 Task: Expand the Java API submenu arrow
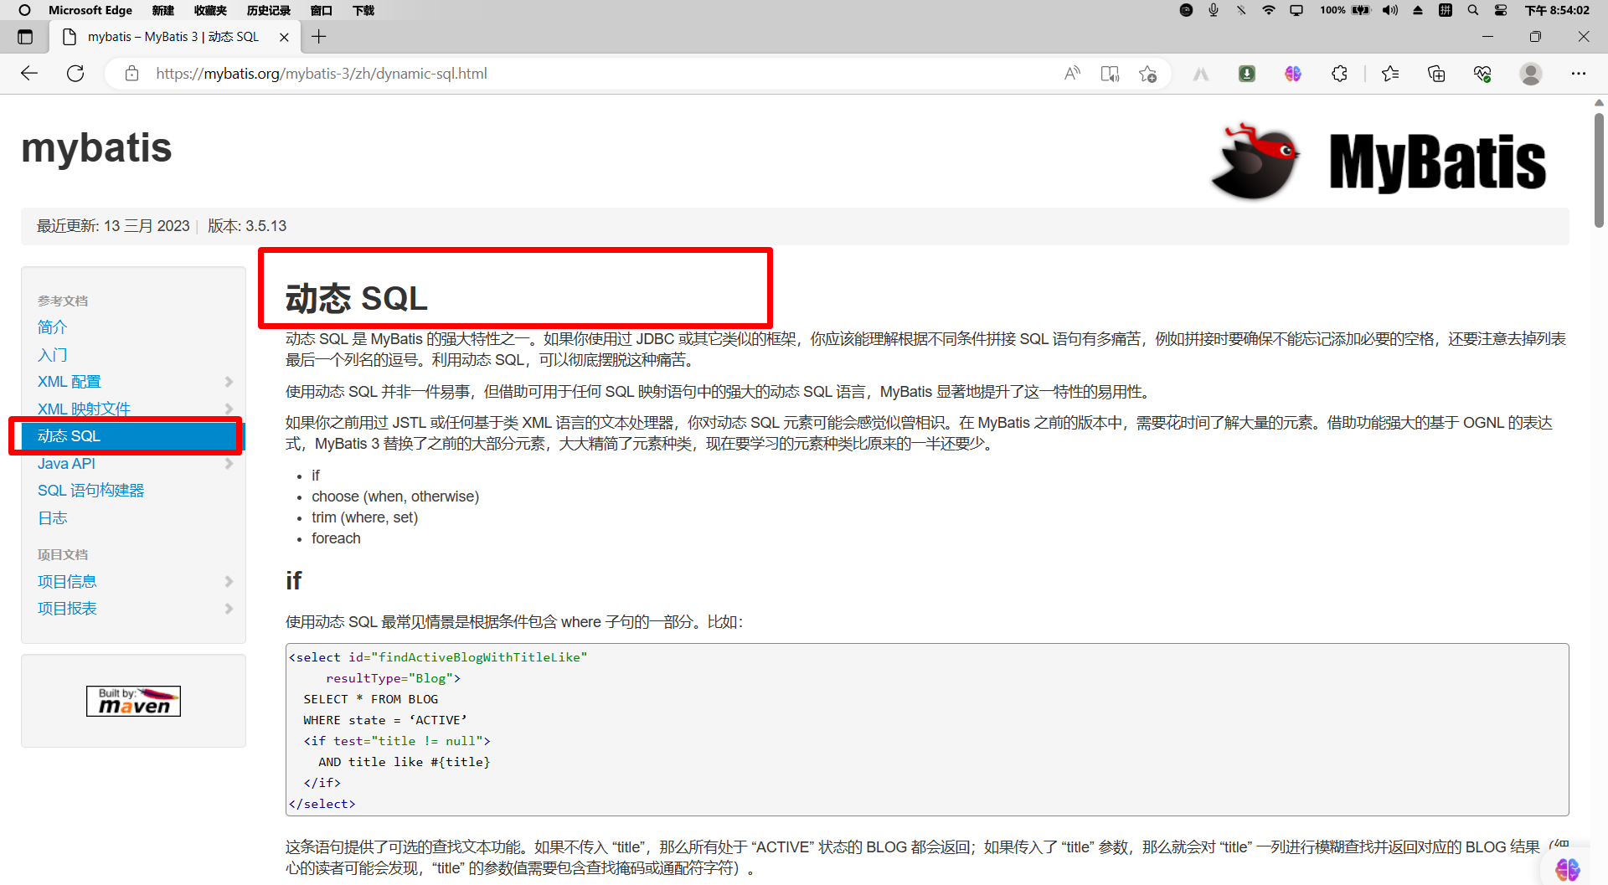tap(229, 463)
